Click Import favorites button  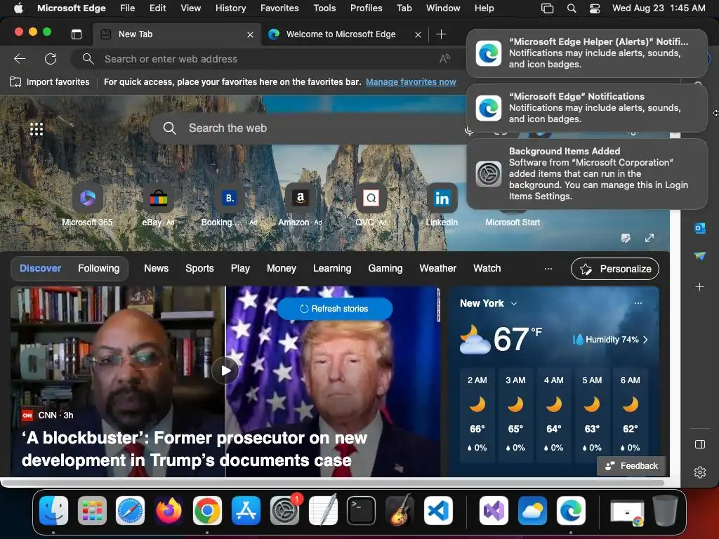click(x=50, y=82)
